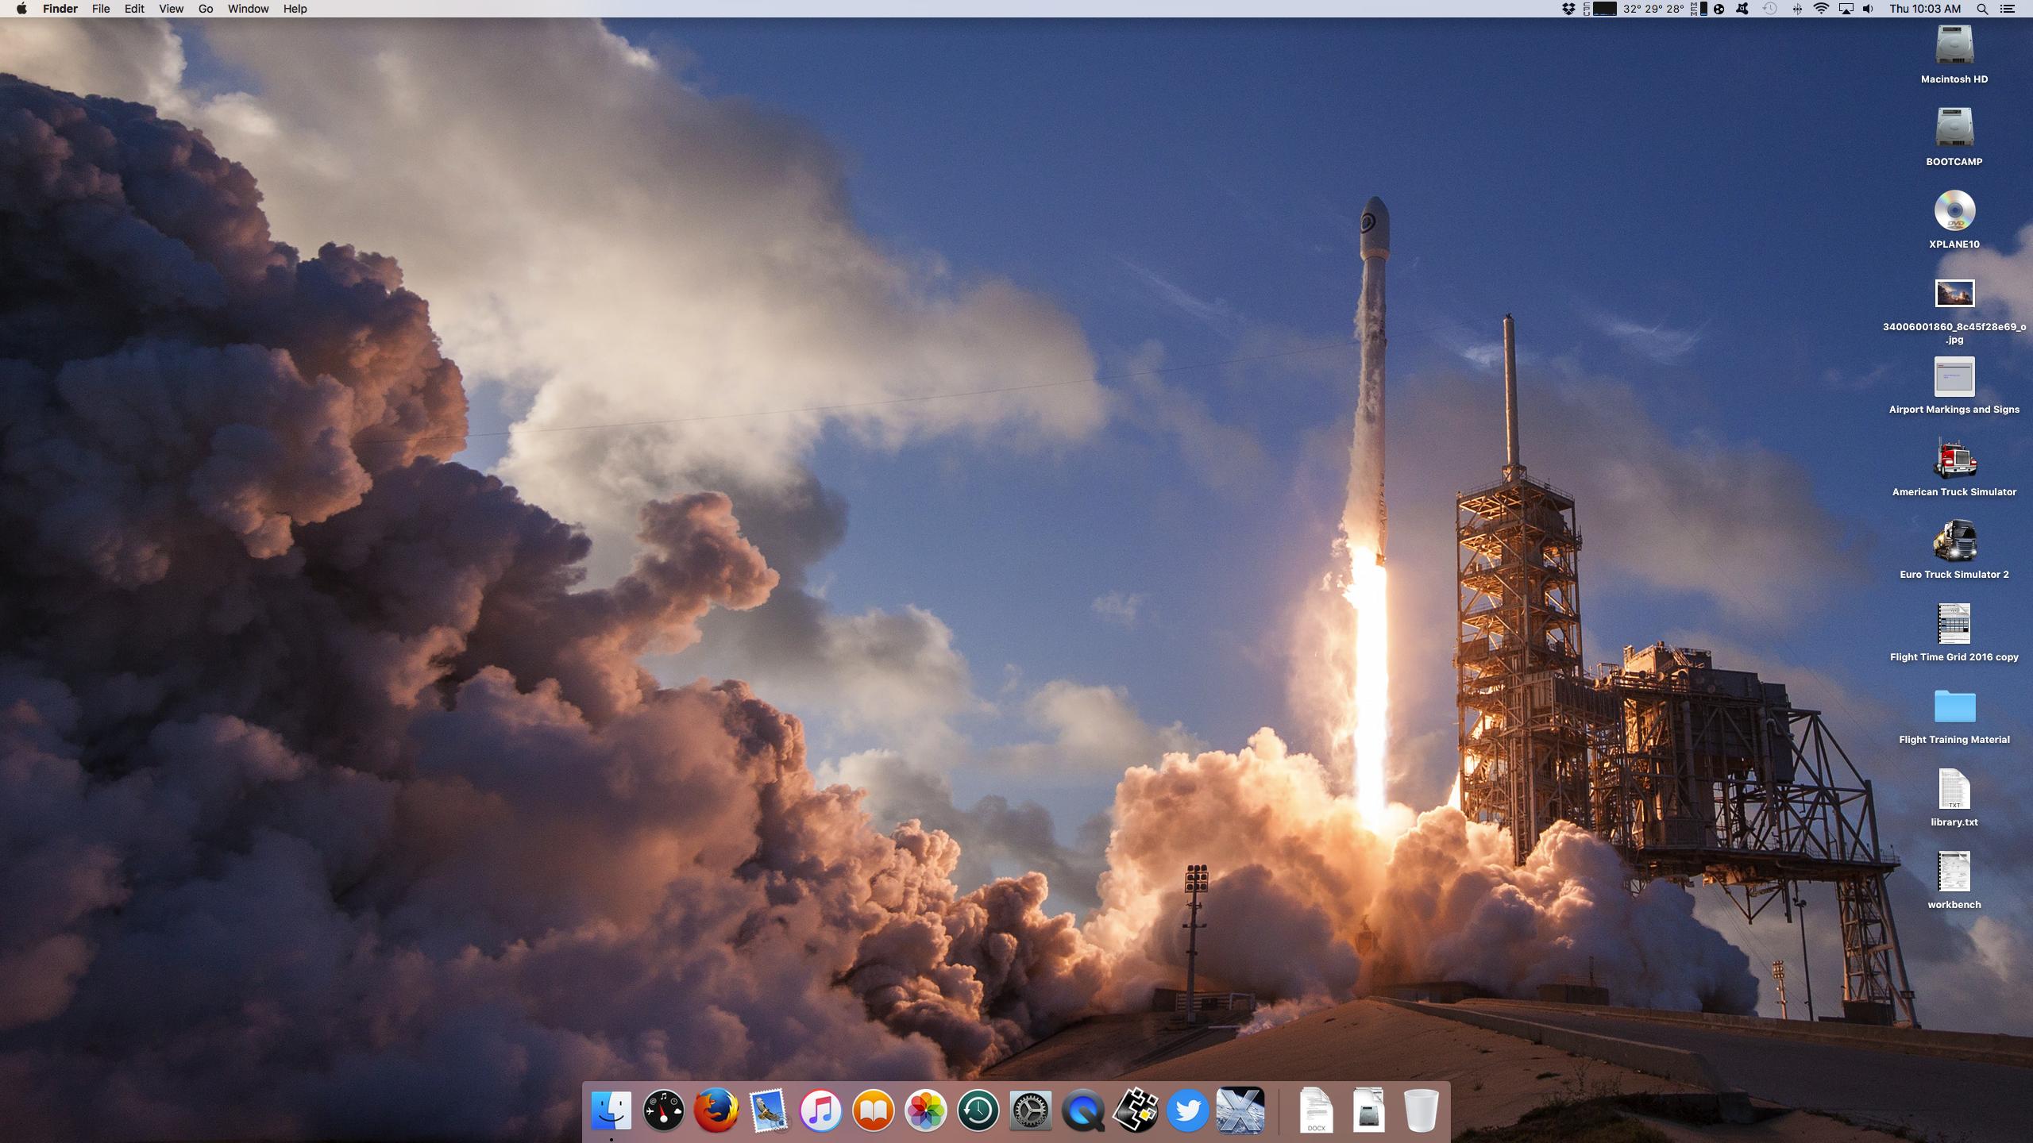Screen dimensions: 2033x1143
Task: Open the Edit menu
Action: point(134,9)
